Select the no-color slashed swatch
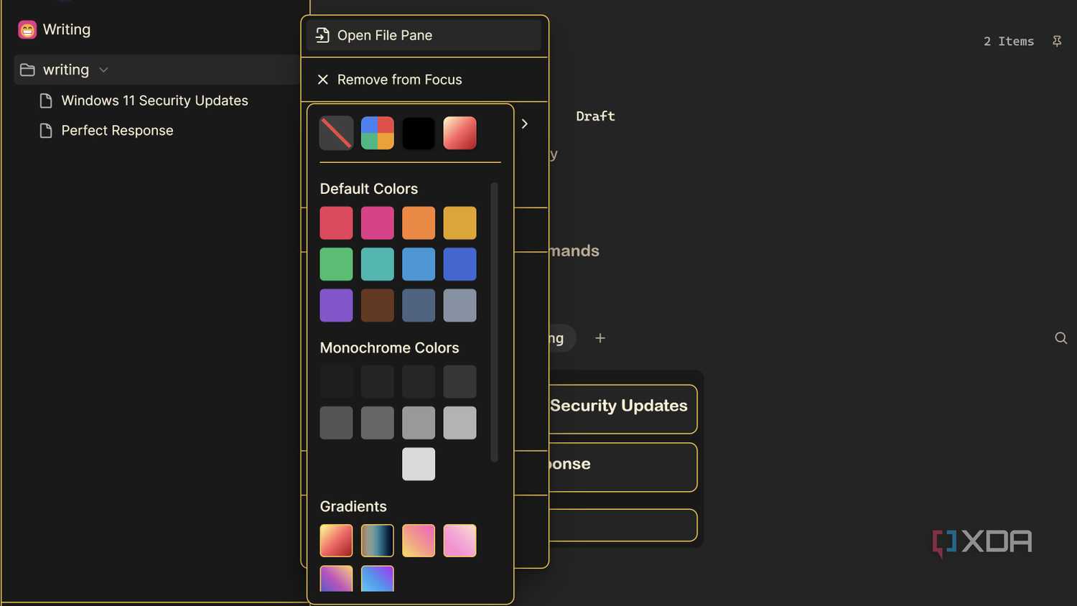Viewport: 1077px width, 606px height. click(x=336, y=133)
